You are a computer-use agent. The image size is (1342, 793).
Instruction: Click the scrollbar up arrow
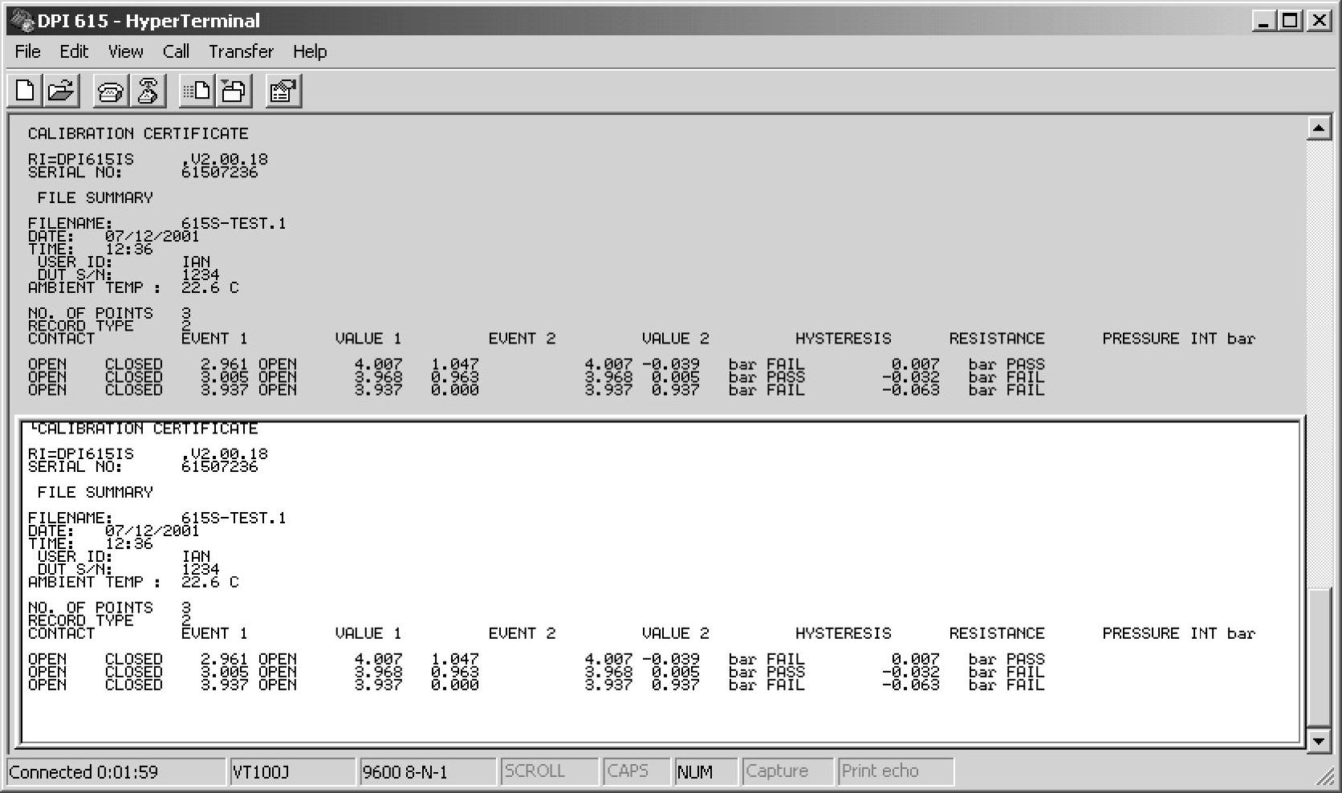[x=1319, y=128]
